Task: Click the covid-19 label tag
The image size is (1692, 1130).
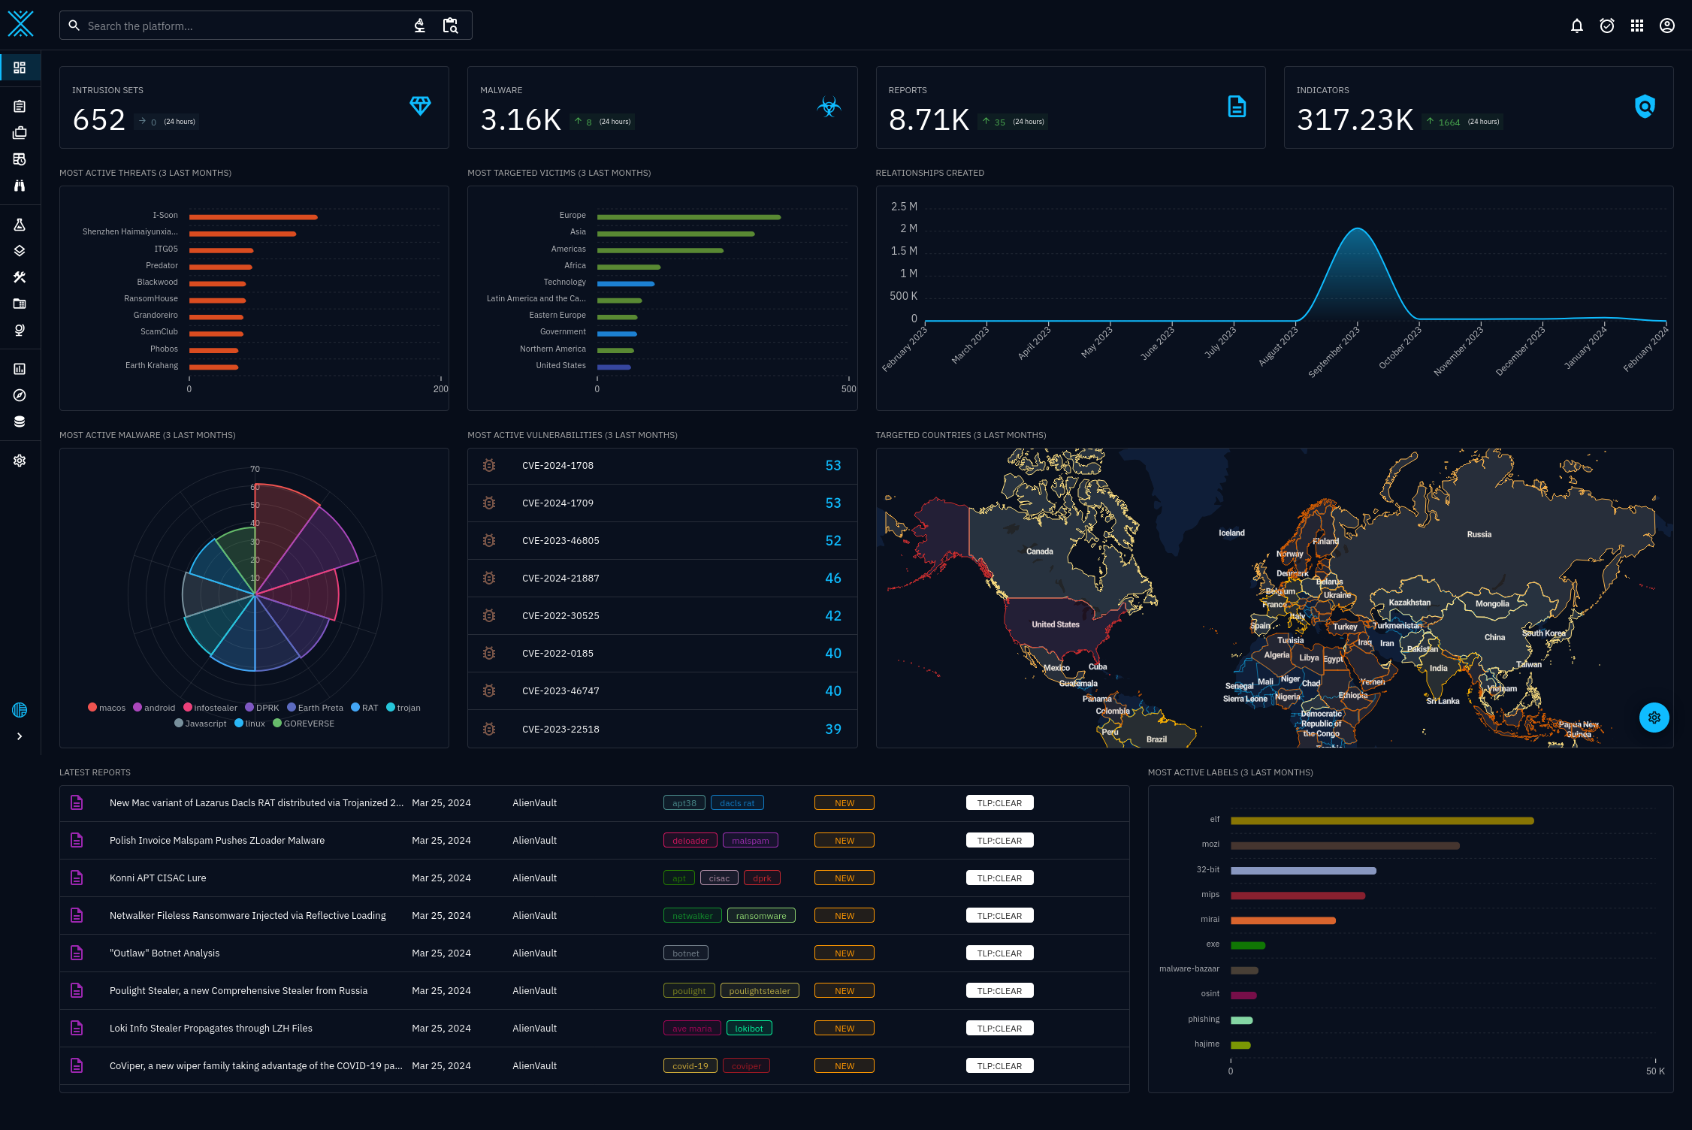Action: (690, 1065)
